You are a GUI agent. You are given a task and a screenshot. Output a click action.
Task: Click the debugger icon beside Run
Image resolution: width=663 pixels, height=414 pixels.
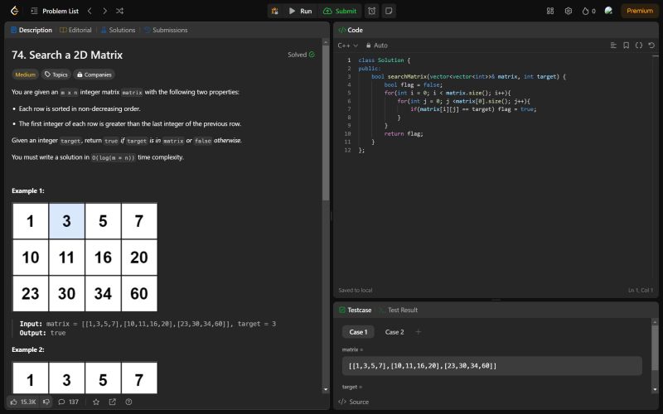coord(275,11)
